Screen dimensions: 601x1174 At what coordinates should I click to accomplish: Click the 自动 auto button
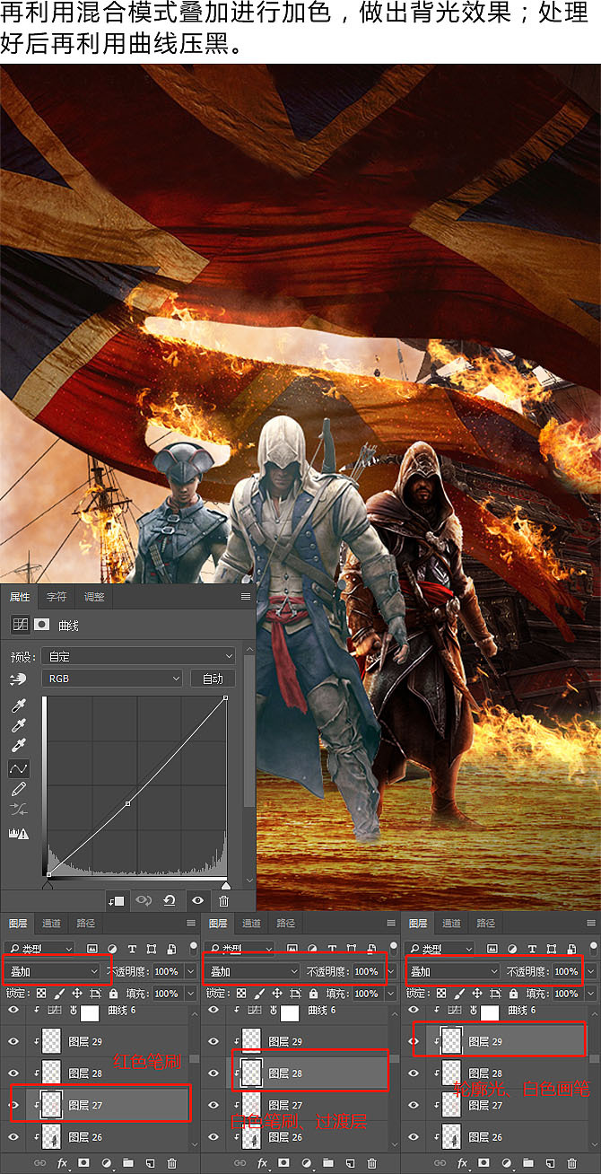click(x=213, y=679)
